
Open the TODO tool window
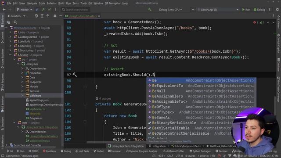33,151
